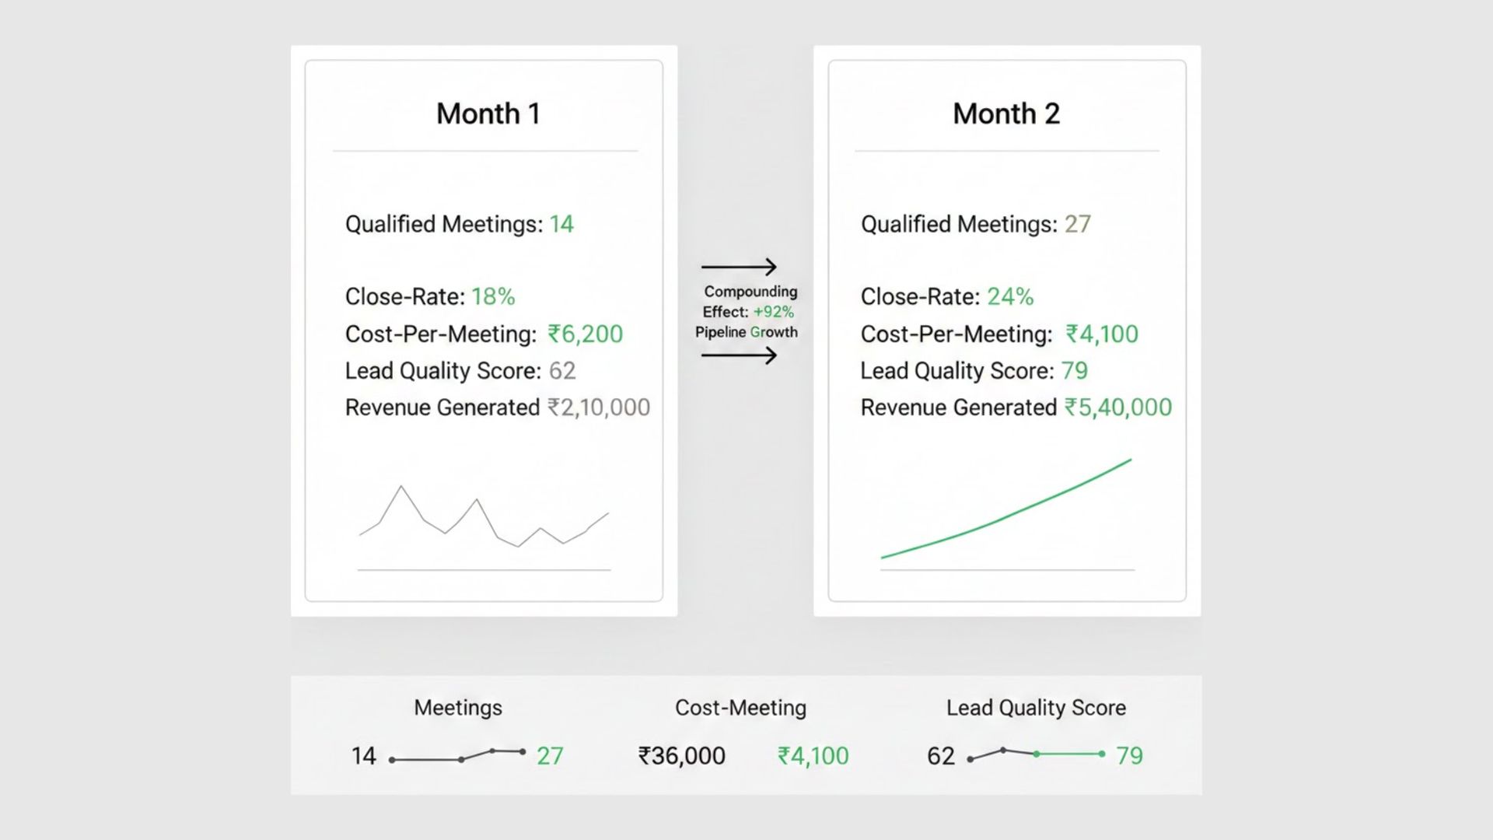Viewport: 1493px width, 840px height.
Task: Click the lower arrow below Pipeline Growth
Action: [x=739, y=356]
